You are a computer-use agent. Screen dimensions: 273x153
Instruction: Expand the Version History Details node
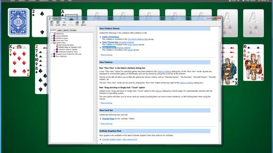pyautogui.click(x=54, y=49)
